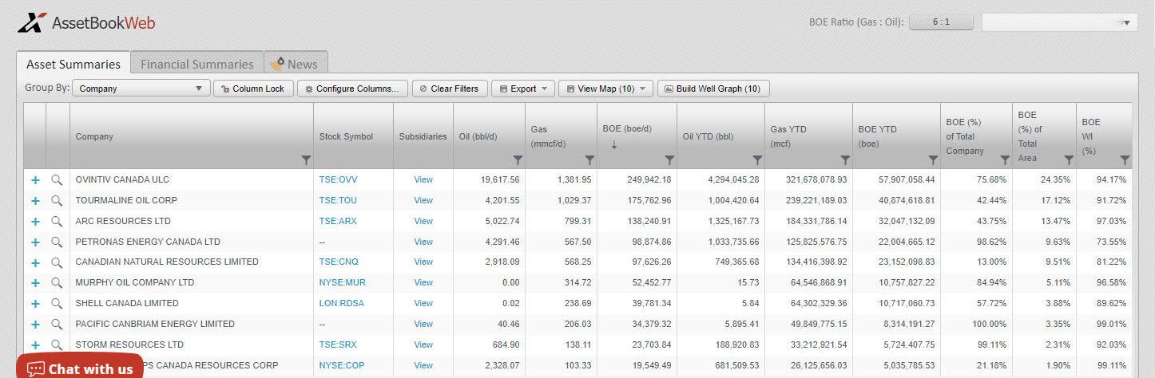Click filter icon in Gas YTD header

(x=845, y=160)
